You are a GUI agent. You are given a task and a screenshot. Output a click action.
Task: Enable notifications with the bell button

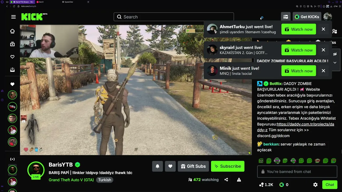pos(157,166)
